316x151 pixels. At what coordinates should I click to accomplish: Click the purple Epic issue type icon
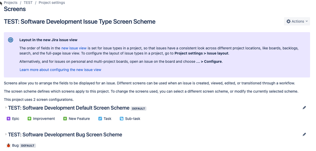pos(9,119)
